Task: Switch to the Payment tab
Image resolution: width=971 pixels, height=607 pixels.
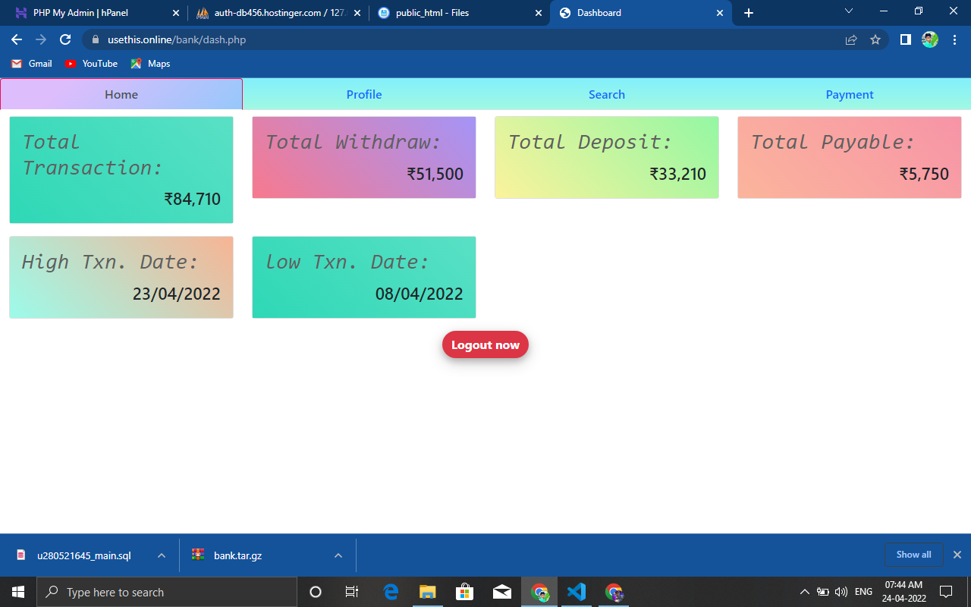Action: 850,94
